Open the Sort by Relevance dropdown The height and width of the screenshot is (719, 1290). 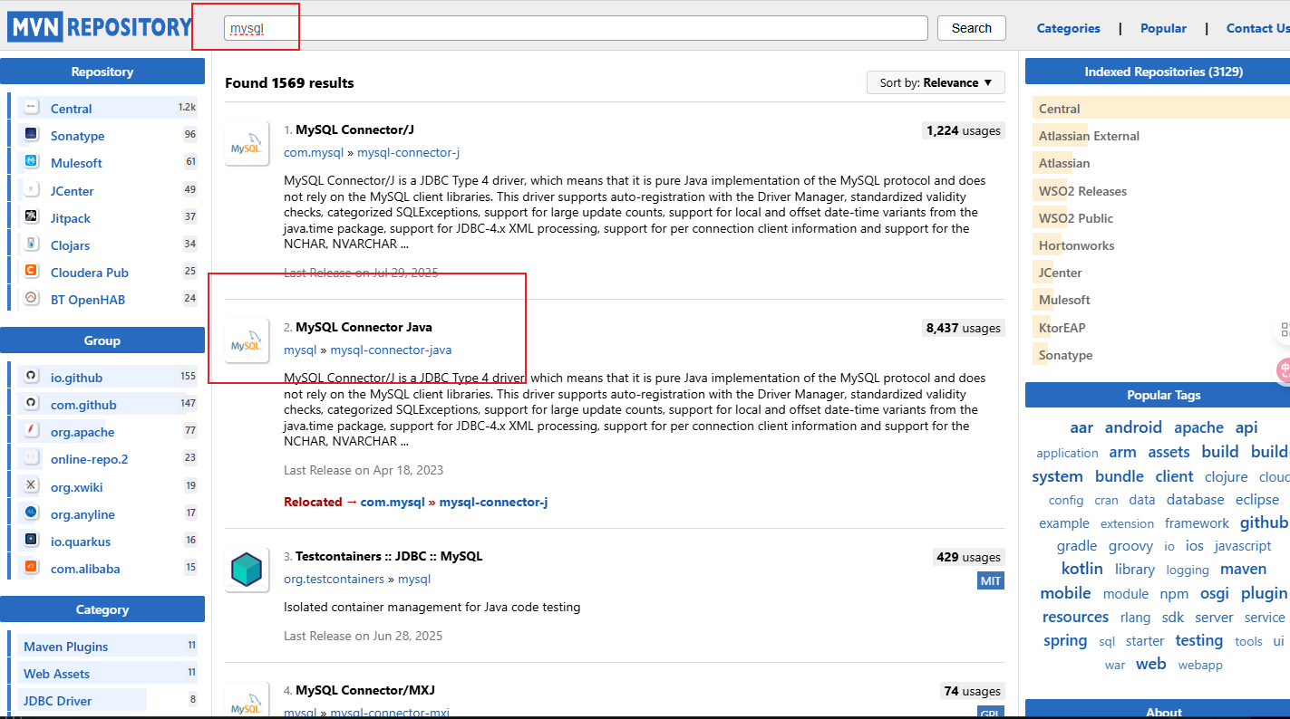point(936,82)
